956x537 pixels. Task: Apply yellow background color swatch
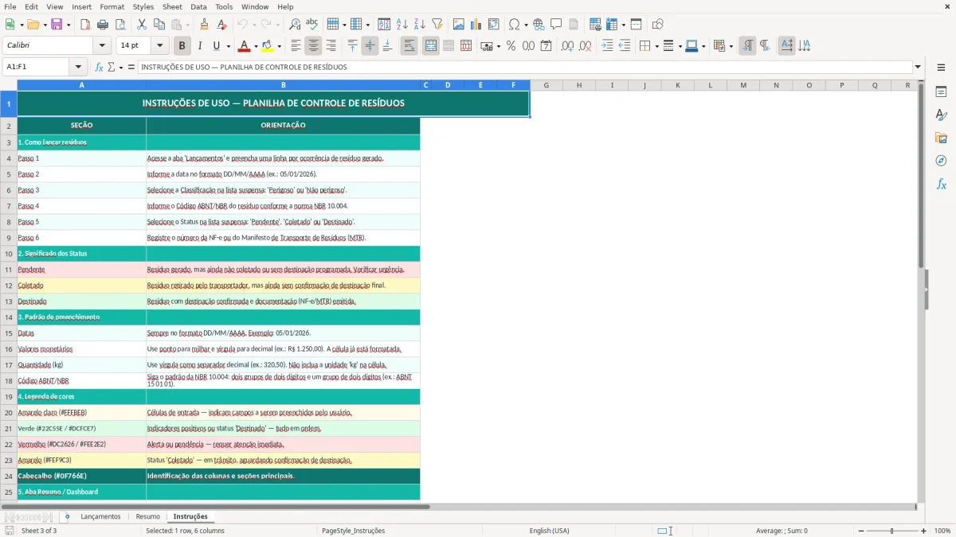click(268, 46)
